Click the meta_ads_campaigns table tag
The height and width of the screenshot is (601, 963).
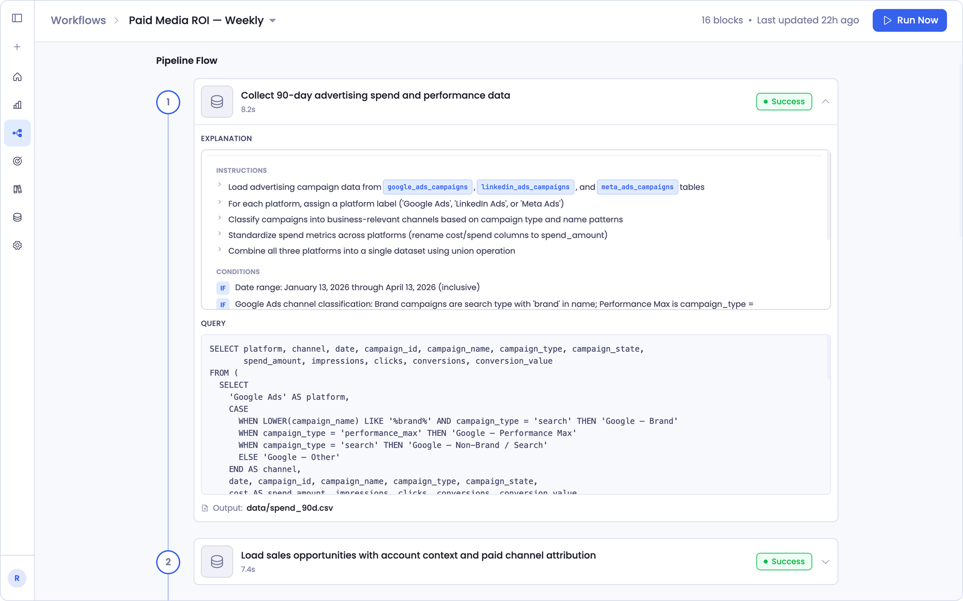[x=637, y=187]
